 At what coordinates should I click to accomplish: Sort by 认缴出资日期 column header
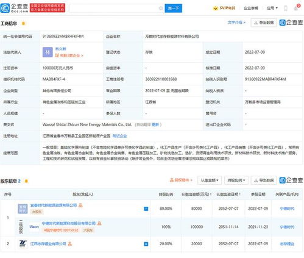pos(228,194)
